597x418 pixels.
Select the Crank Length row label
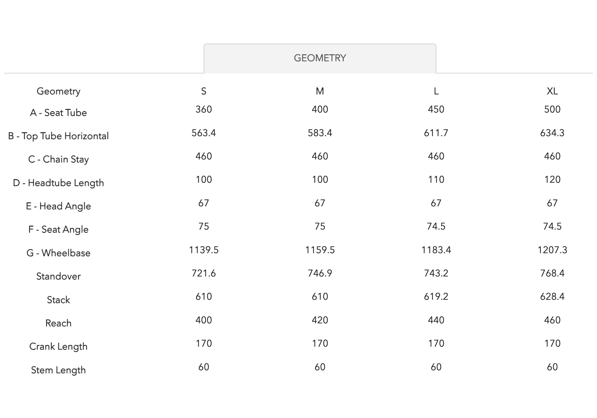(x=59, y=346)
